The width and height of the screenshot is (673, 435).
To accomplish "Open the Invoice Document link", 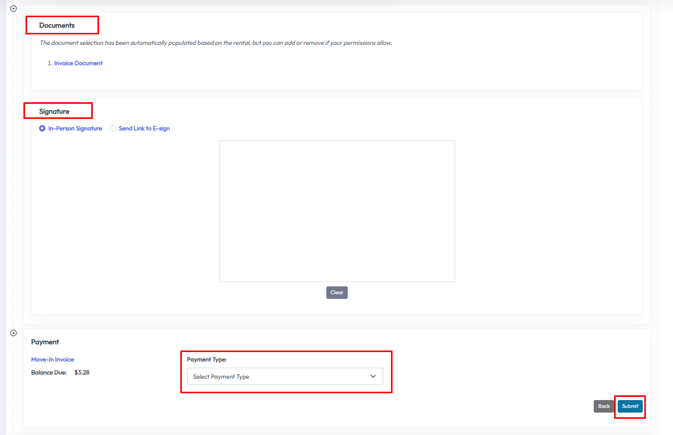I will (78, 63).
